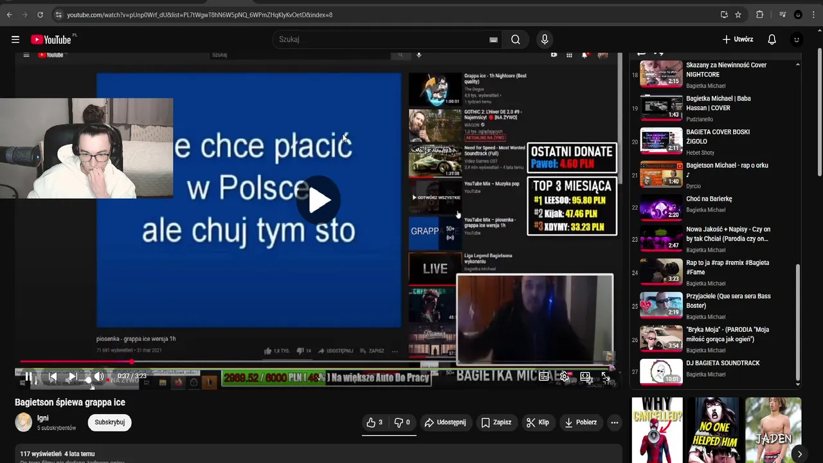The height and width of the screenshot is (463, 823).
Task: Open YouTube notifications bell
Action: pos(772,39)
